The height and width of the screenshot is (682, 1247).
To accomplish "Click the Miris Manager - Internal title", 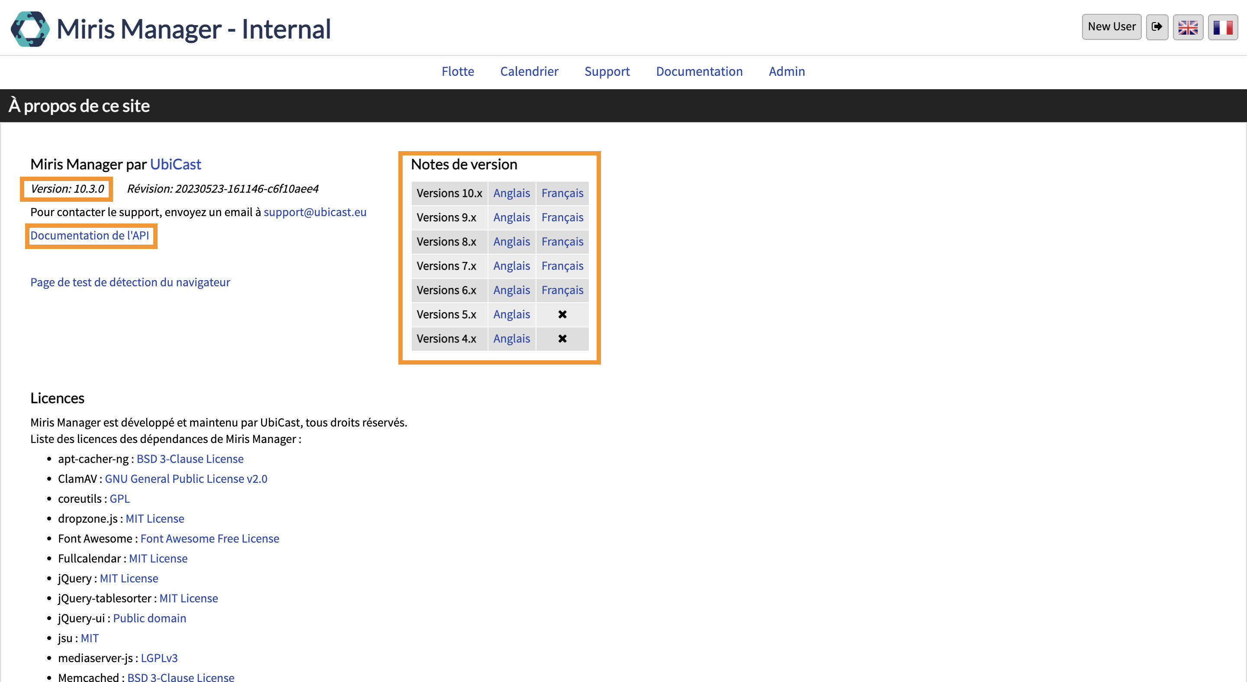I will tap(194, 29).
